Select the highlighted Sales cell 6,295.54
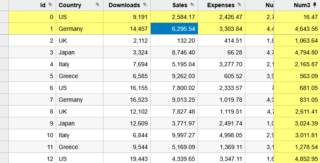Image resolution: width=320 pixels, height=163 pixels. (x=174, y=29)
